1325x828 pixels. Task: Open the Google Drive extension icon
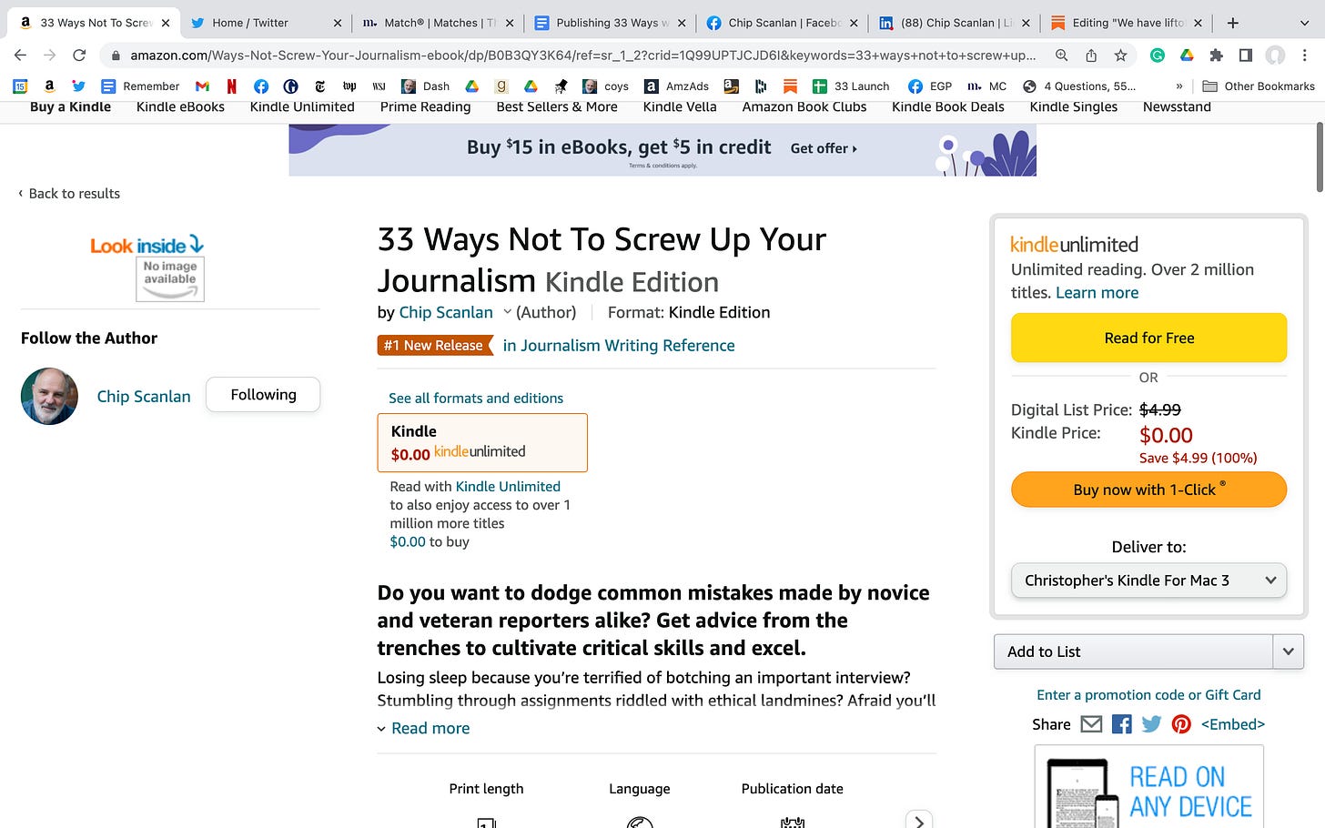click(1187, 56)
